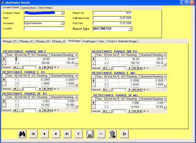Click IUC Reading 14.943 cell
The image size is (196, 143).
coord(129,107)
